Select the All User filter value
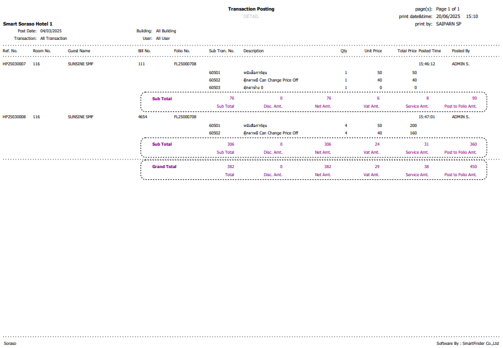 pos(163,38)
